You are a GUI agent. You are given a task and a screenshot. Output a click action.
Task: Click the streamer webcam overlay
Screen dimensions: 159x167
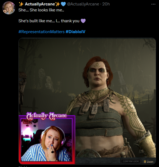pos(47,140)
